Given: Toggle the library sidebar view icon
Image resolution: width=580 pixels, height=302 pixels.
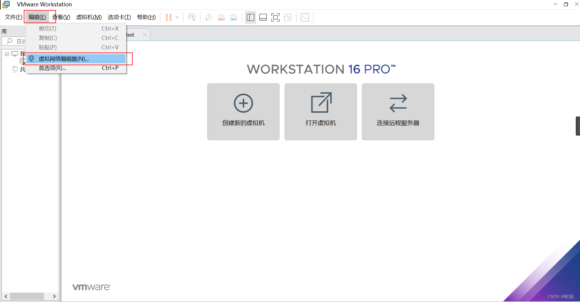Looking at the screenshot, I should coord(250,17).
